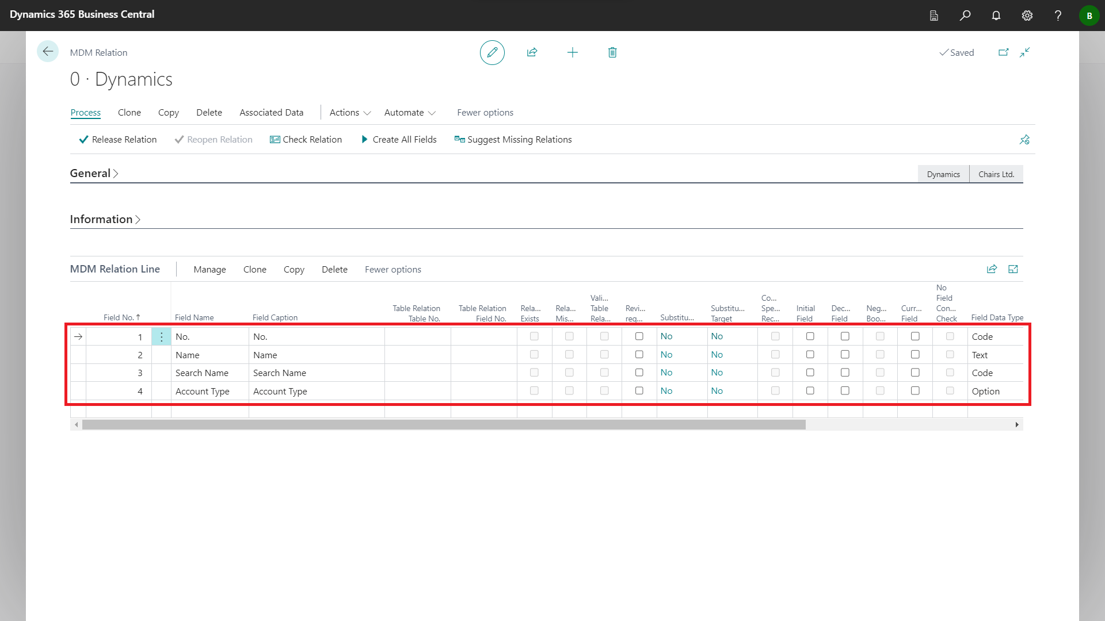Toggle Initial Field checkbox in No. row
This screenshot has height=621, width=1105.
[x=810, y=336]
